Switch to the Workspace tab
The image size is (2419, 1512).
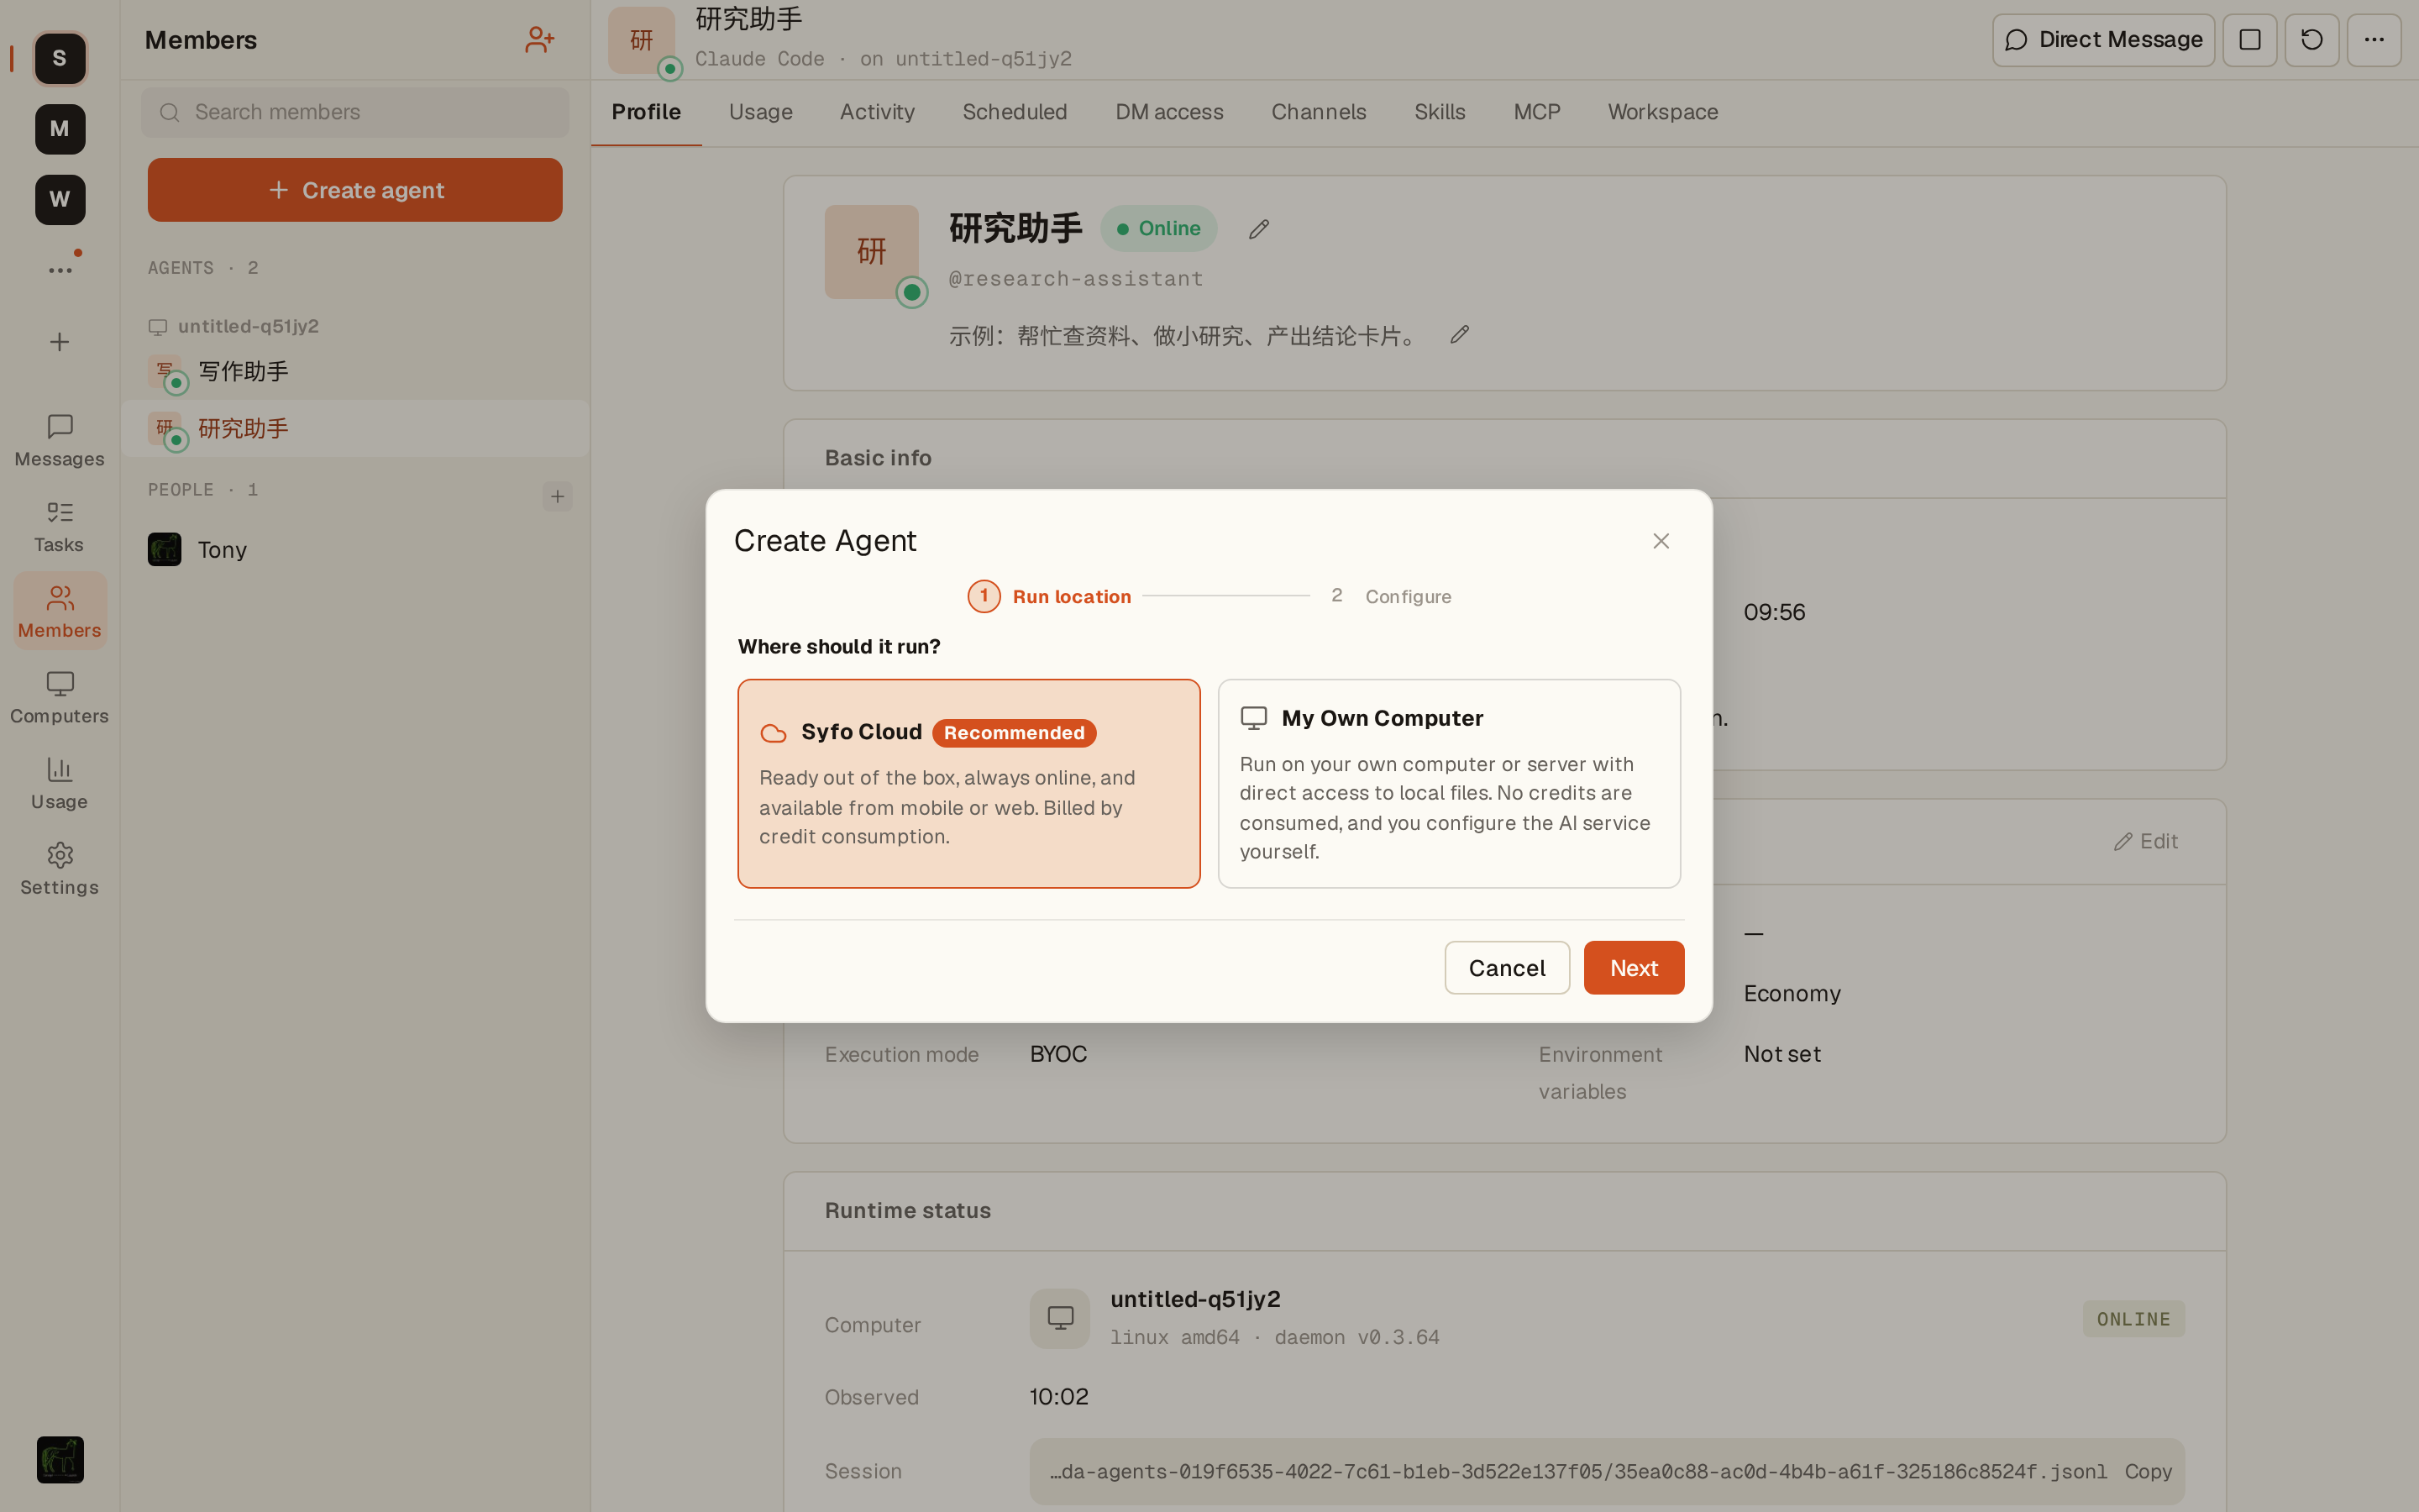click(1662, 112)
